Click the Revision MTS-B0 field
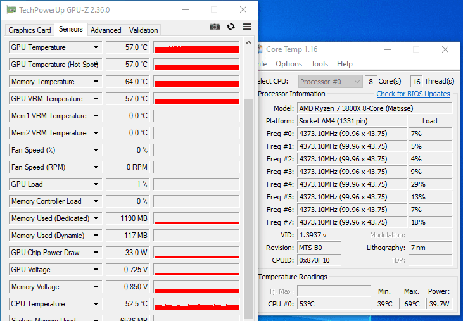463x321 pixels. coord(319,248)
